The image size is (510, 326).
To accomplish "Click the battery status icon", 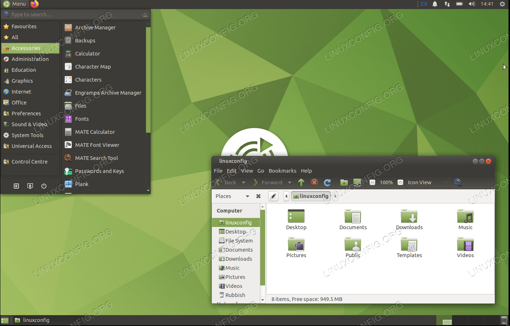I will click(460, 4).
